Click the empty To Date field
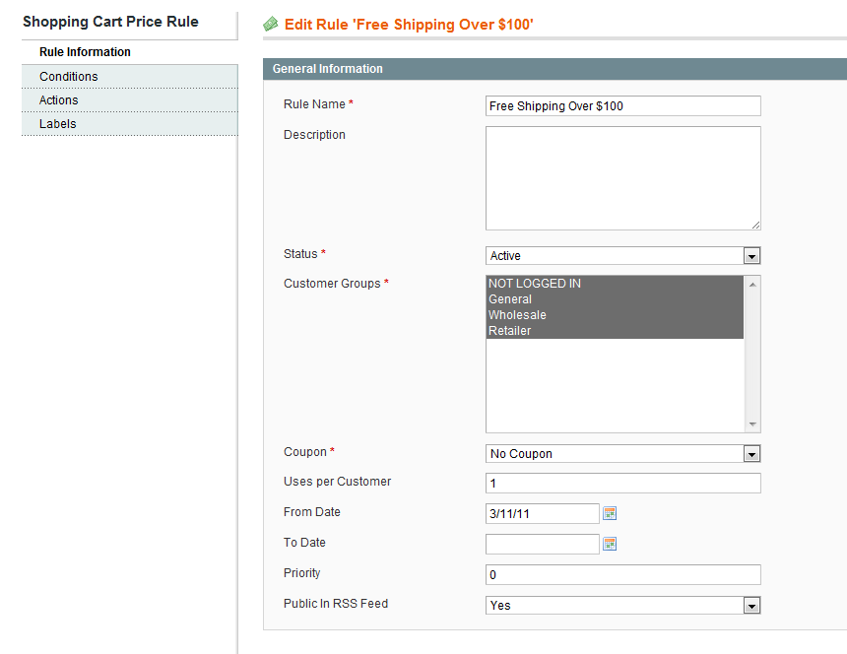This screenshot has width=847, height=654. tap(543, 544)
